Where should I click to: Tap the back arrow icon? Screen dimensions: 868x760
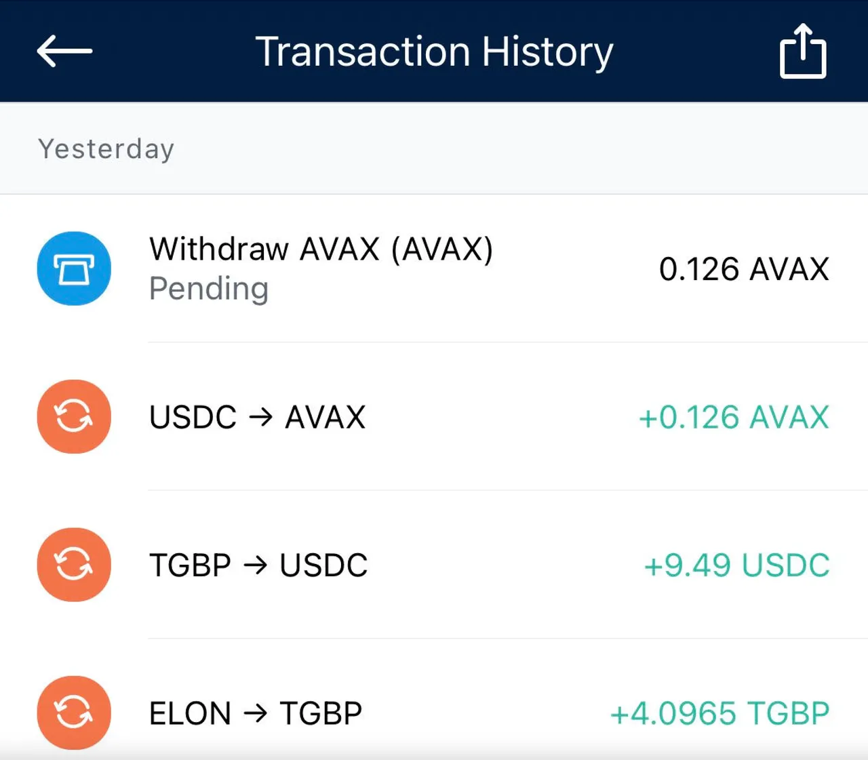tap(64, 51)
